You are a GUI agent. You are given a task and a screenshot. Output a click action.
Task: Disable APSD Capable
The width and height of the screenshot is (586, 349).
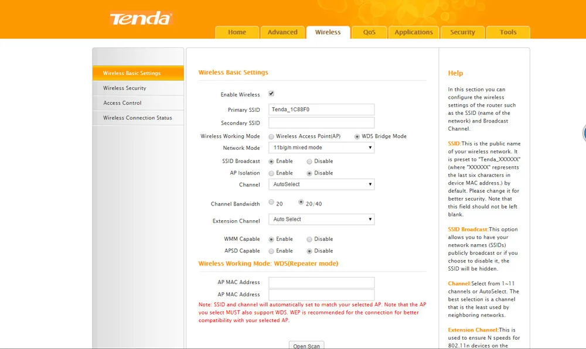click(309, 251)
